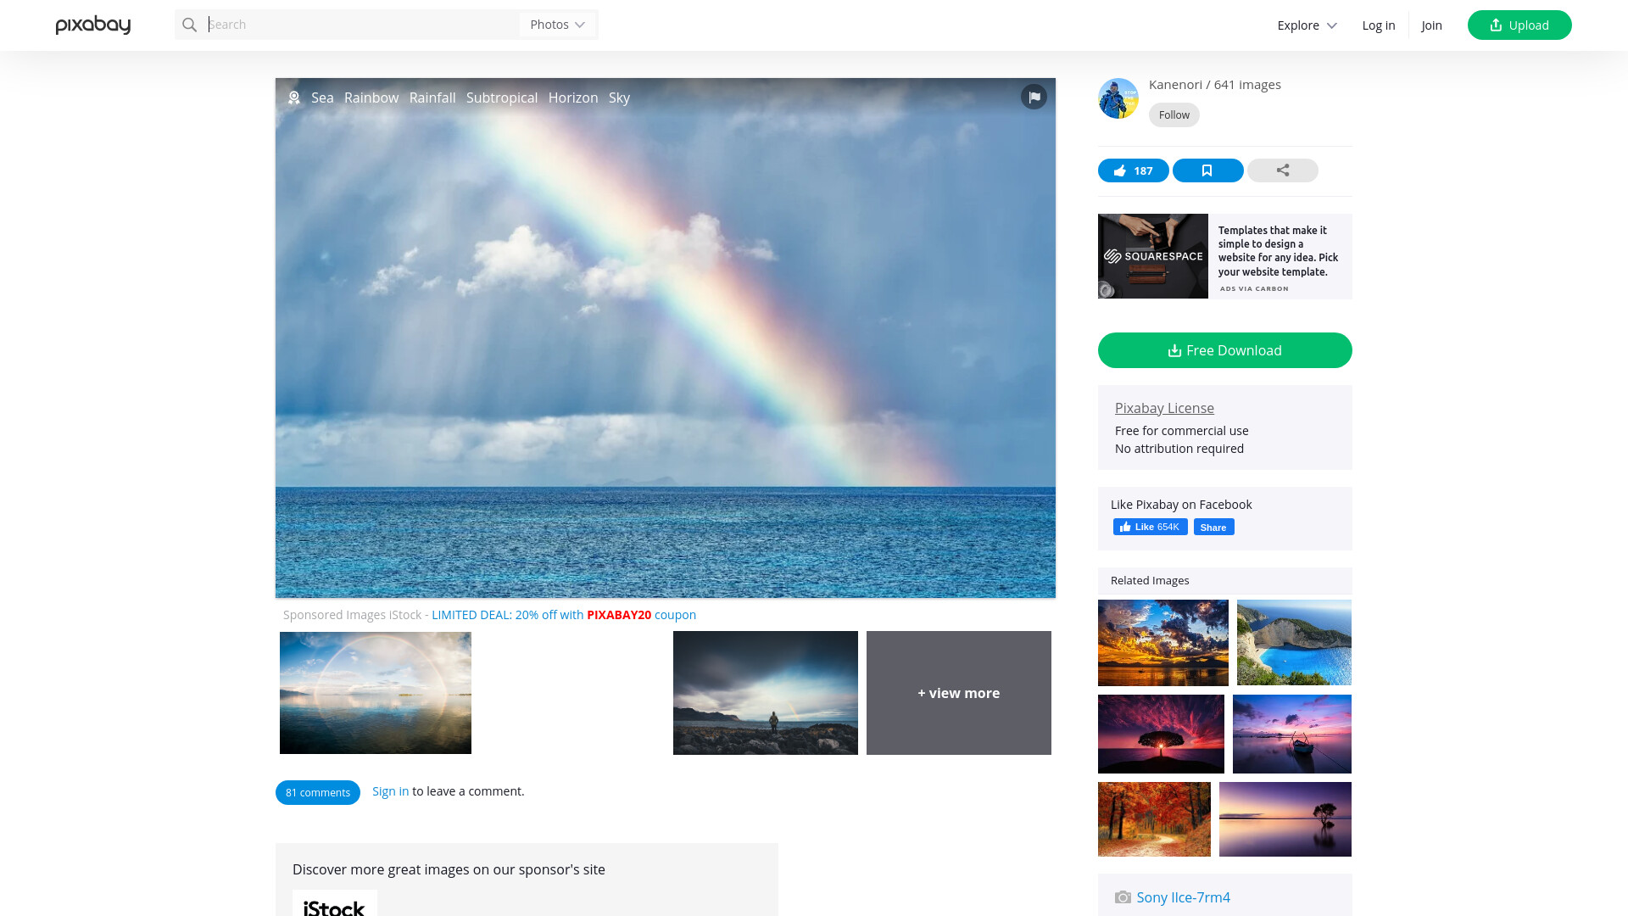This screenshot has height=916, width=1628.
Task: Click the search magnifier icon
Action: 190,25
